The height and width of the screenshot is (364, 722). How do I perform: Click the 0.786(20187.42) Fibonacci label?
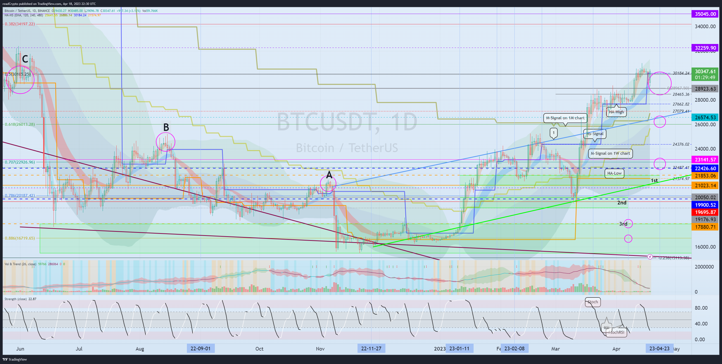click(20, 196)
